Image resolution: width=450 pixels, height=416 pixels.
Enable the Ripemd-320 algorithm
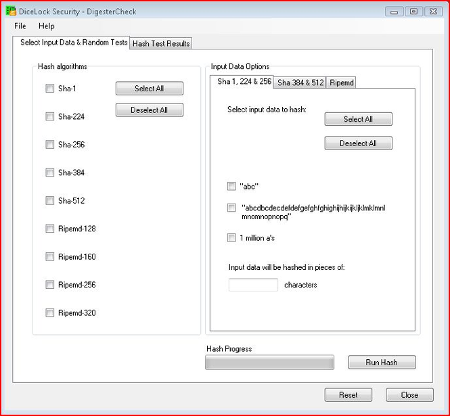[x=49, y=313]
